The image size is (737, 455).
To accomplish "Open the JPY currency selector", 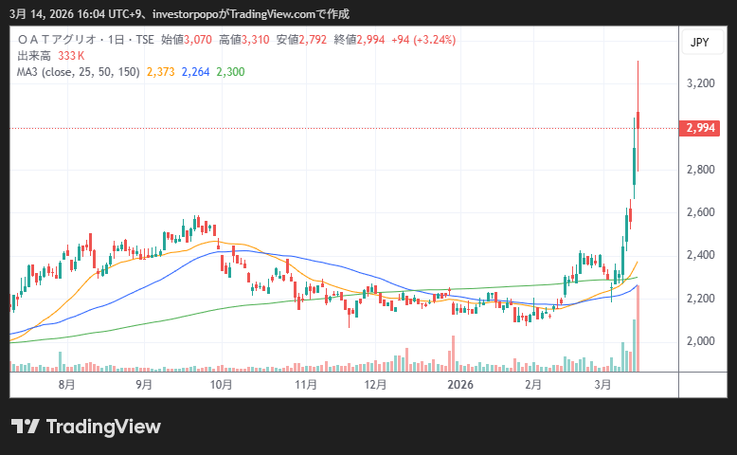I will coord(699,43).
